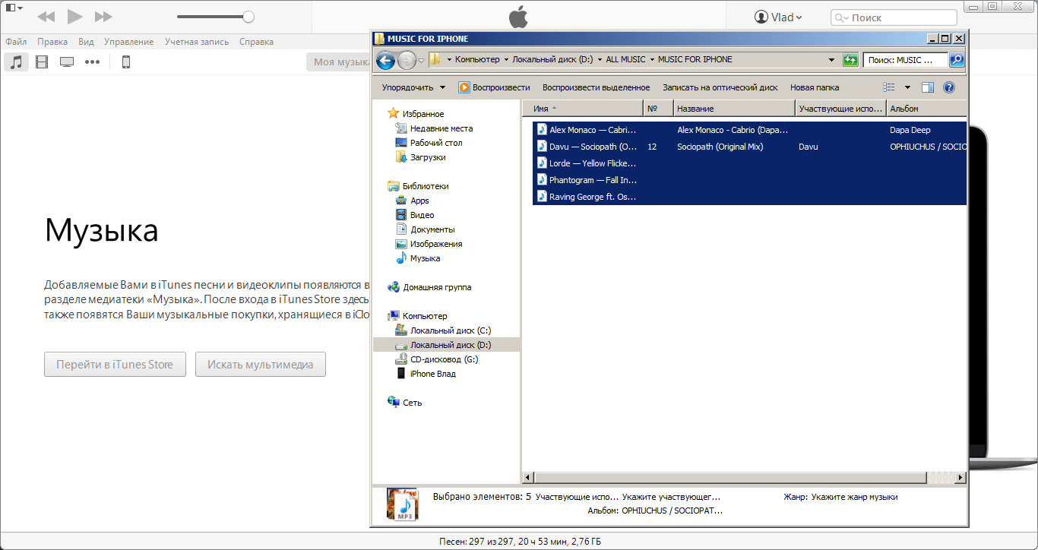Open the iPhone device icon in iTunes
Image resolution: width=1038 pixels, height=550 pixels.
[126, 62]
